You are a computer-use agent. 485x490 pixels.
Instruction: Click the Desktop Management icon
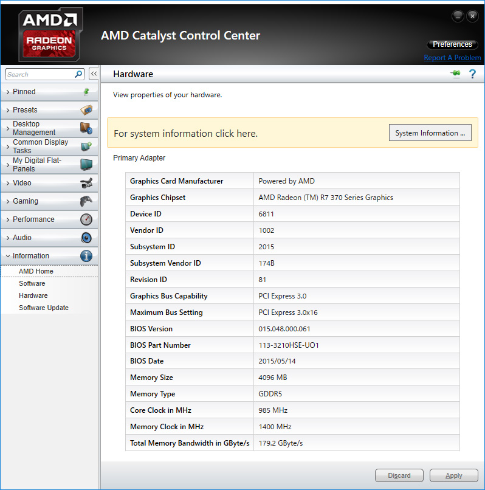tap(86, 128)
